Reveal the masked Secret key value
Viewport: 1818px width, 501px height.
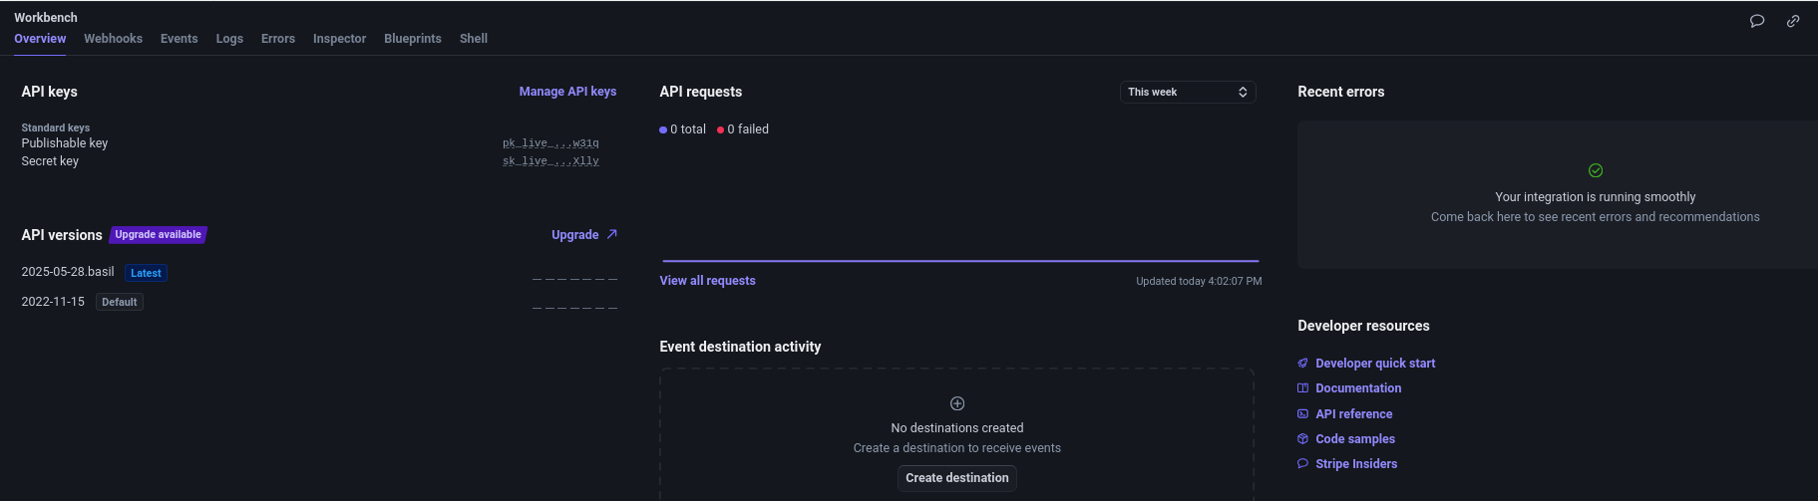550,160
